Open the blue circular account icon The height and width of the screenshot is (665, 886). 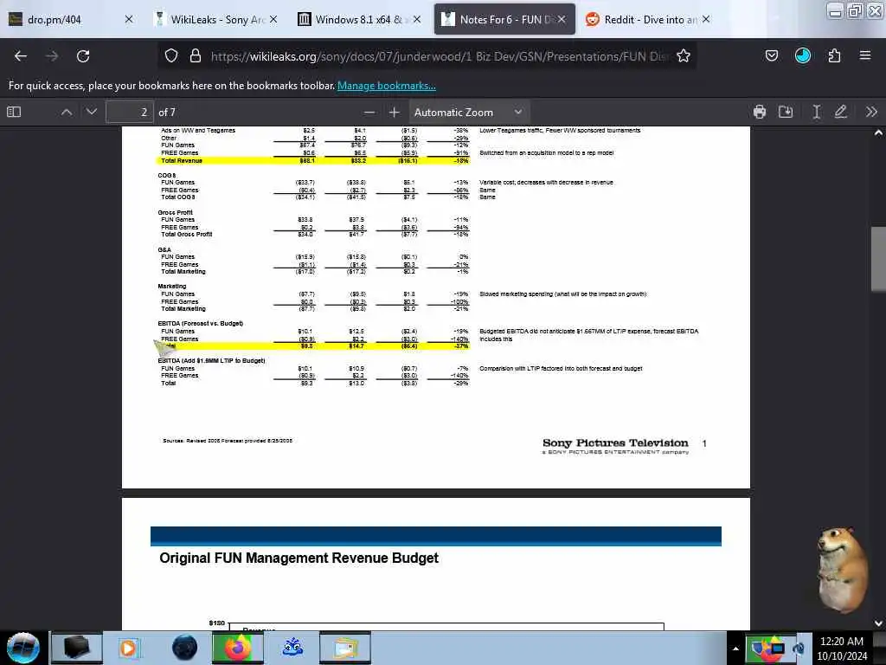(x=802, y=55)
